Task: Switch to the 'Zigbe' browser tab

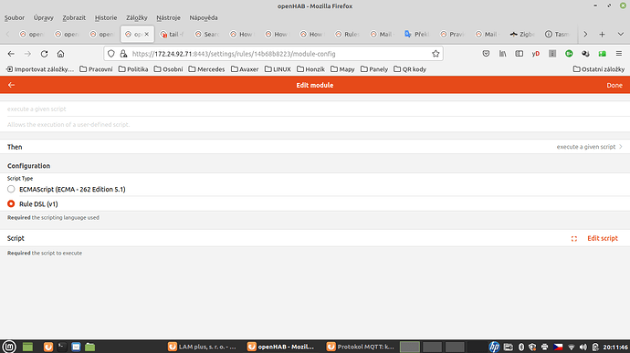Action: tap(522, 34)
